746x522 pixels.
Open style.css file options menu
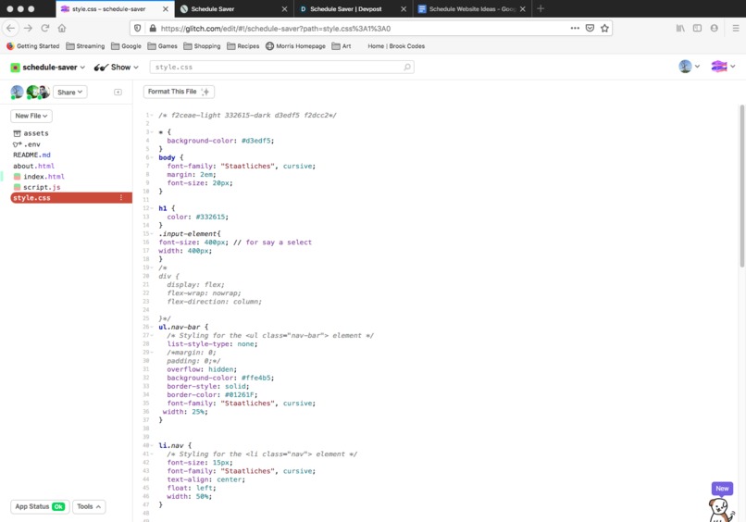click(121, 197)
